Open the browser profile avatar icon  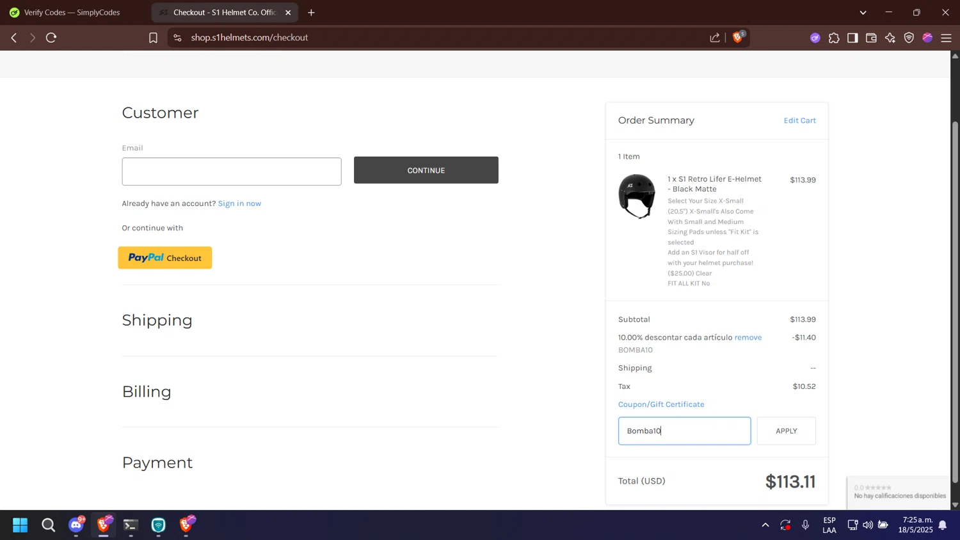927,38
